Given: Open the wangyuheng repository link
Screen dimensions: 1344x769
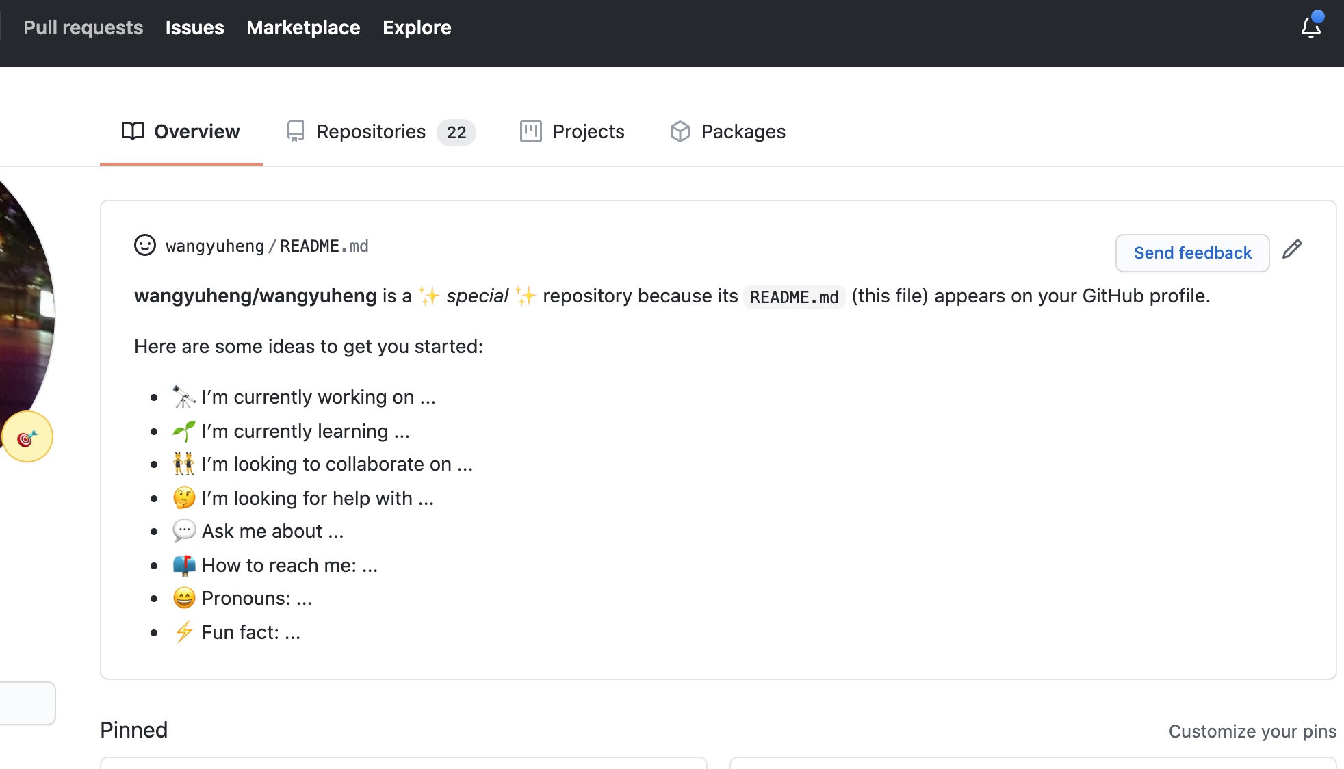Looking at the screenshot, I should tap(214, 246).
